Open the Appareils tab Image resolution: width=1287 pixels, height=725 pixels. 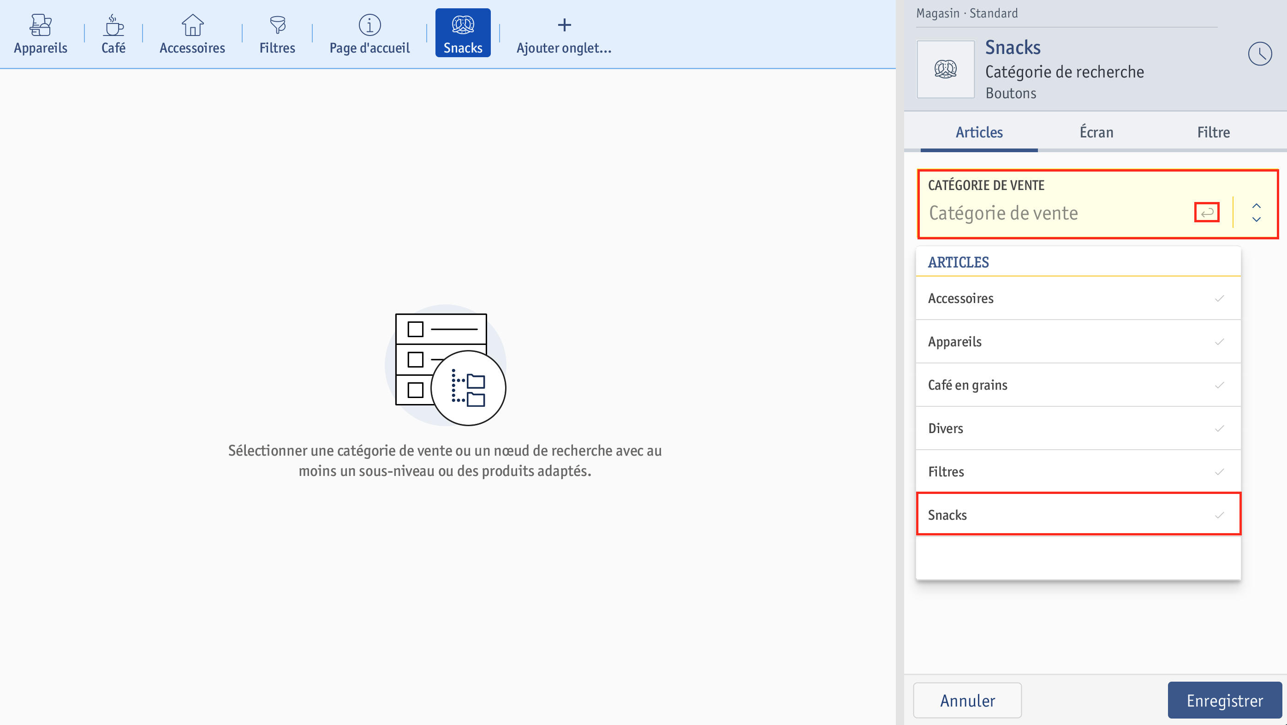[x=41, y=34]
